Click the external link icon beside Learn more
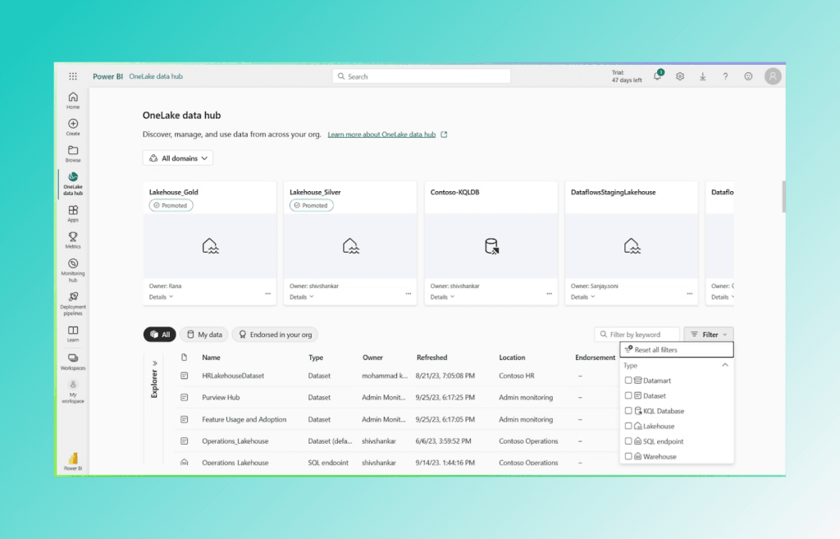The height and width of the screenshot is (539, 840). [x=444, y=135]
